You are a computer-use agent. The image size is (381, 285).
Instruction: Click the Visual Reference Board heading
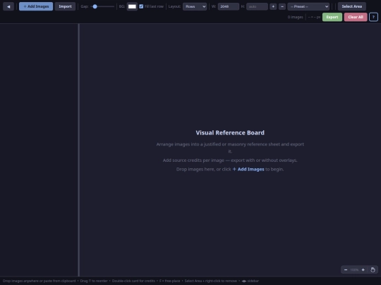(x=230, y=132)
